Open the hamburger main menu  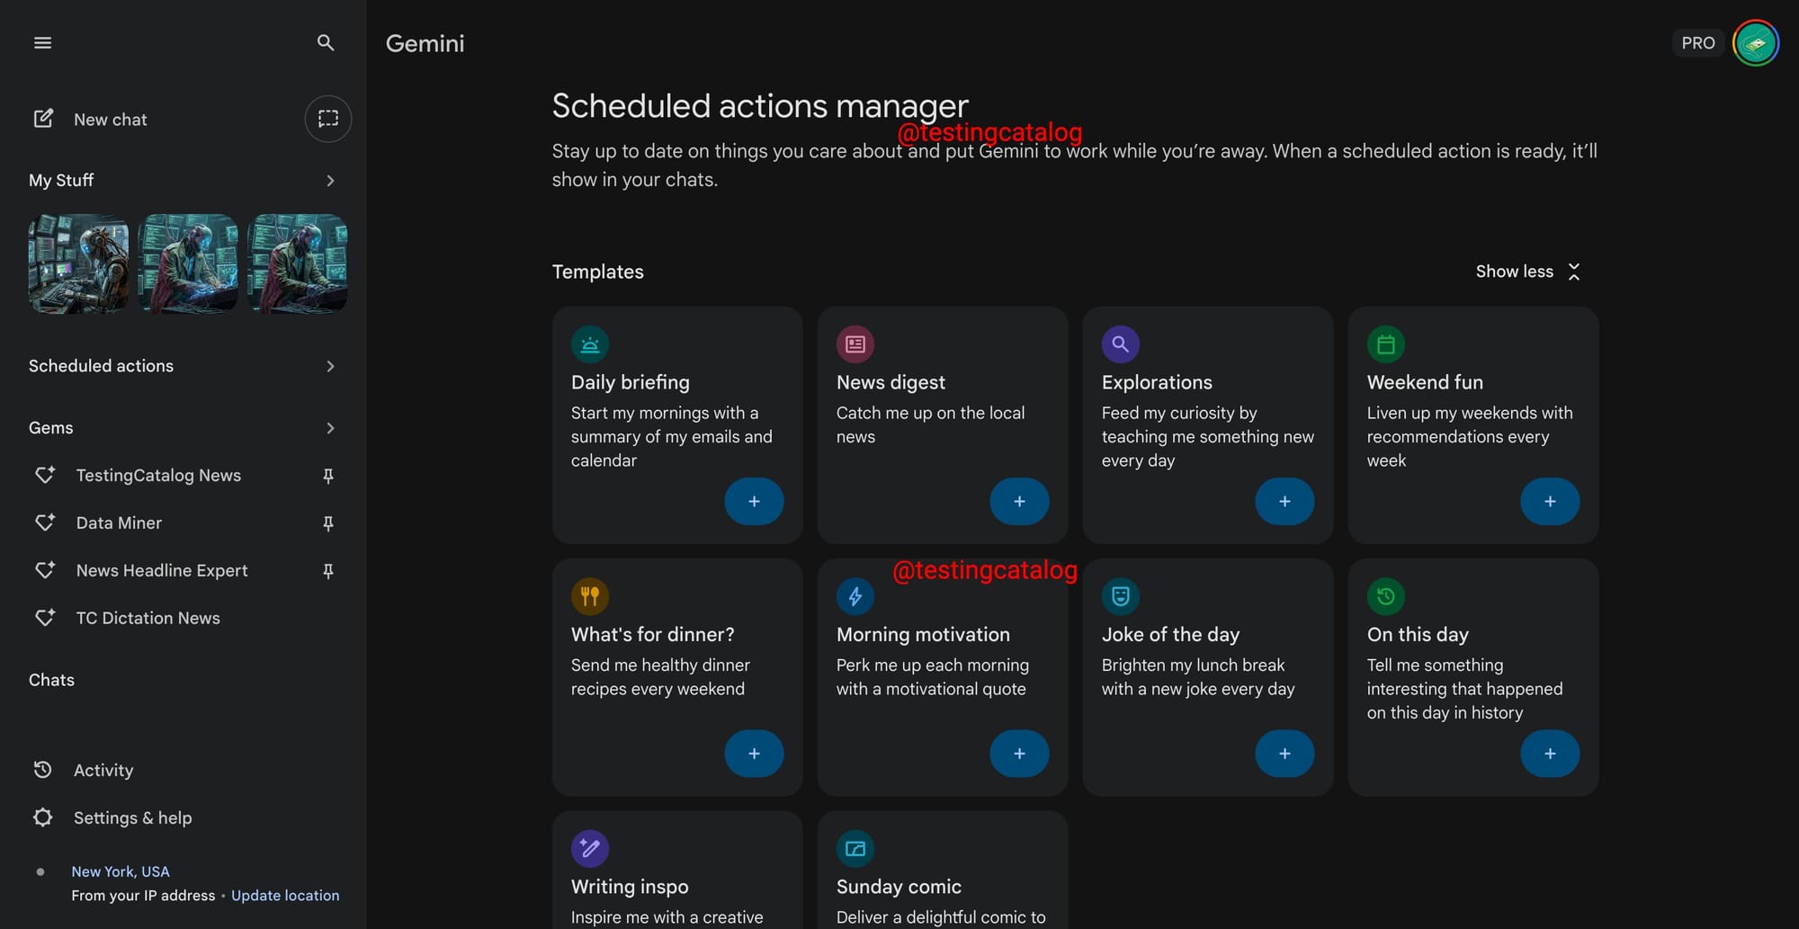tap(42, 43)
